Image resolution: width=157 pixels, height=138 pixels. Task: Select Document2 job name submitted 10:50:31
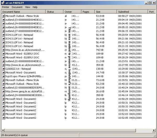21,103
